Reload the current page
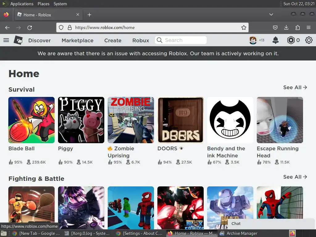This screenshot has width=316, height=237. tap(30, 27)
